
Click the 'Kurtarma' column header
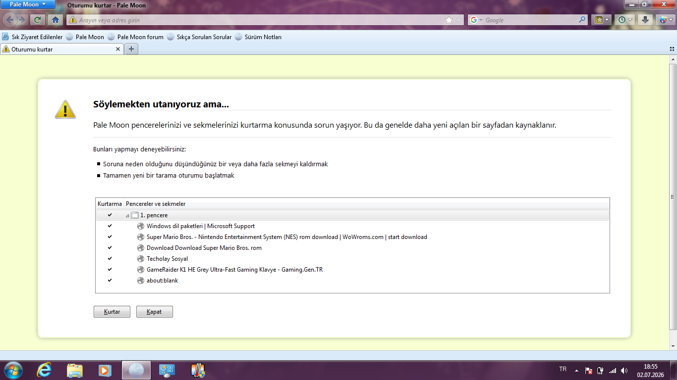click(110, 204)
